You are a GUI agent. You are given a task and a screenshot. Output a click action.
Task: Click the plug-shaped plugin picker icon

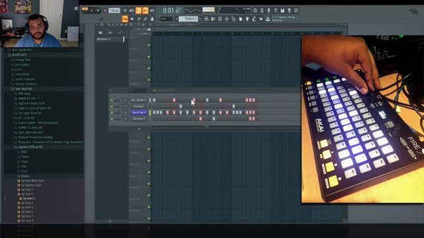(247, 19)
